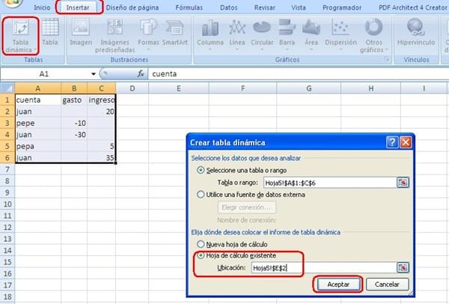Insert a Dispersión scatter chart
Screen dimensions: 449x304
point(340,34)
